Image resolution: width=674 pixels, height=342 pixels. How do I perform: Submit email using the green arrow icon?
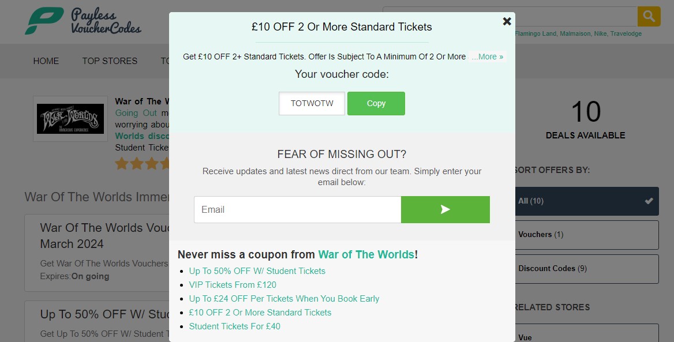click(x=445, y=209)
